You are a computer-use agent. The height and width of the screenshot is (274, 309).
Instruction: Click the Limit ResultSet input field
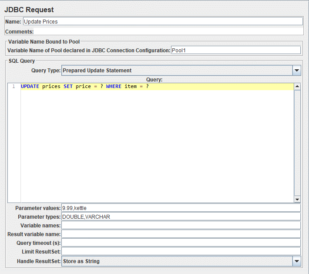tap(181, 251)
